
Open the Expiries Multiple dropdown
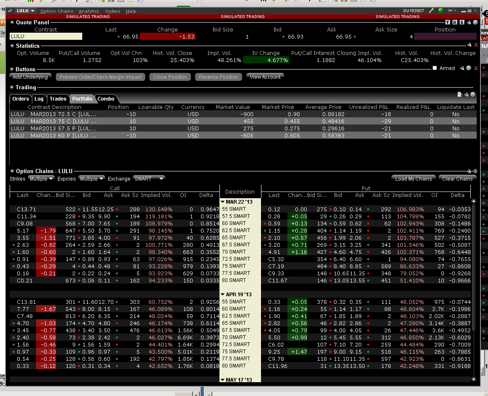(91, 179)
